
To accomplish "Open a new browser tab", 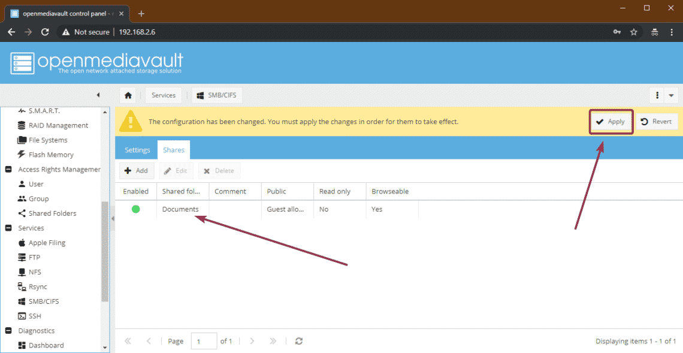I will (141, 14).
